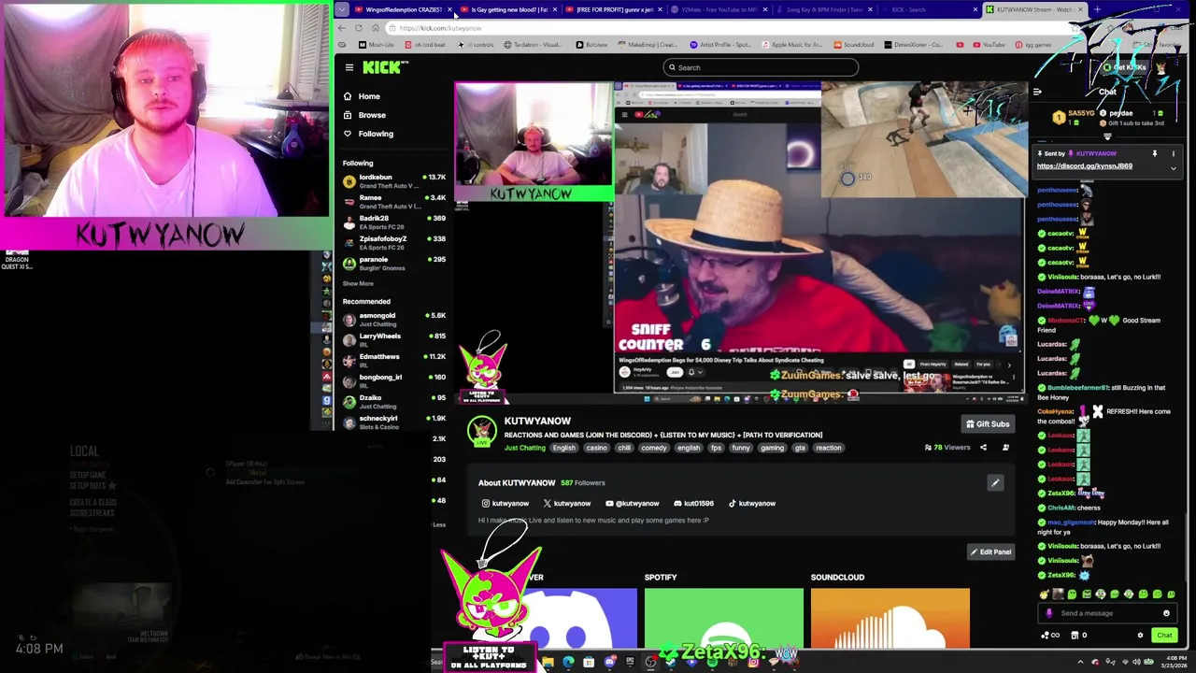Click the Gift Subs button

pyautogui.click(x=988, y=424)
